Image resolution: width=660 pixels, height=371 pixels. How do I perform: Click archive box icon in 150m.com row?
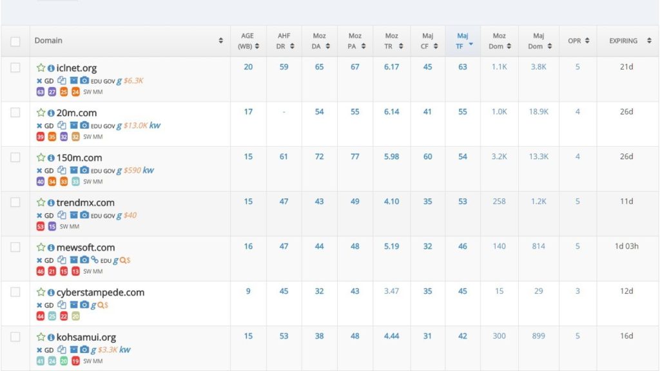[x=73, y=170]
